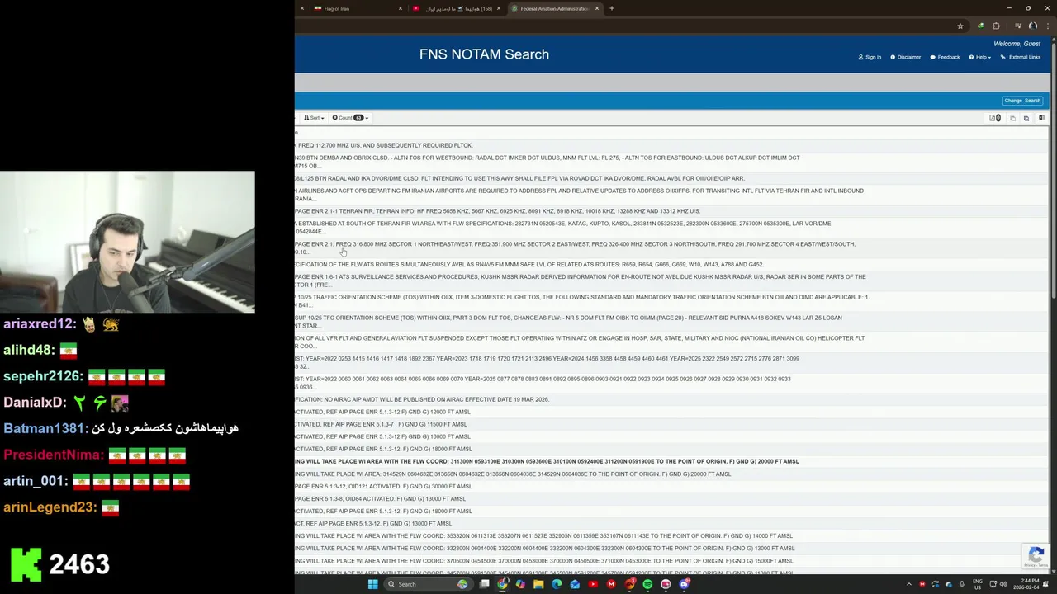Select the Federal Aviation Administration tab

(x=555, y=8)
